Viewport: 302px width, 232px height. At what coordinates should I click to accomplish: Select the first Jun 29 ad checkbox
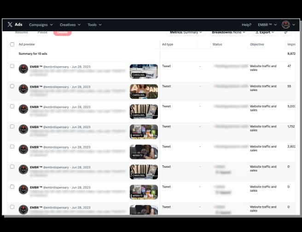pyautogui.click(x=12, y=66)
